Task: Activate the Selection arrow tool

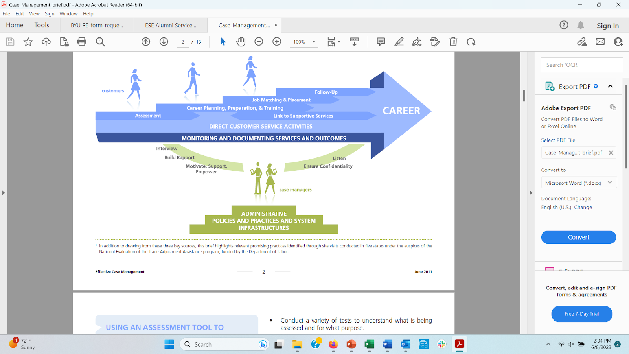Action: pos(223,42)
